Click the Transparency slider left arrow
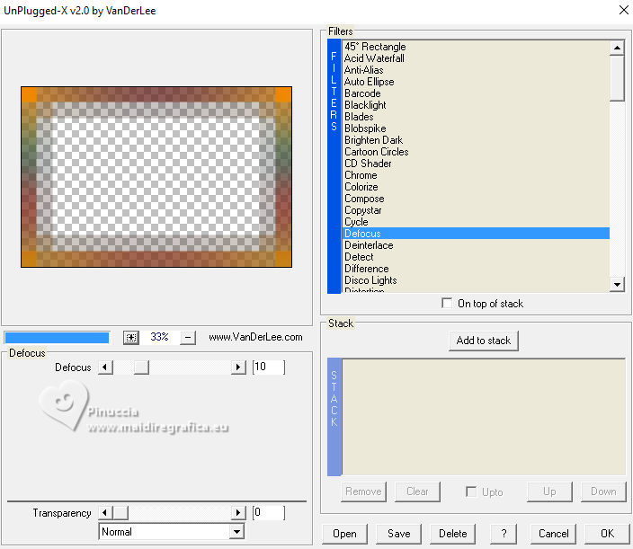This screenshot has height=549, width=633. tap(105, 513)
